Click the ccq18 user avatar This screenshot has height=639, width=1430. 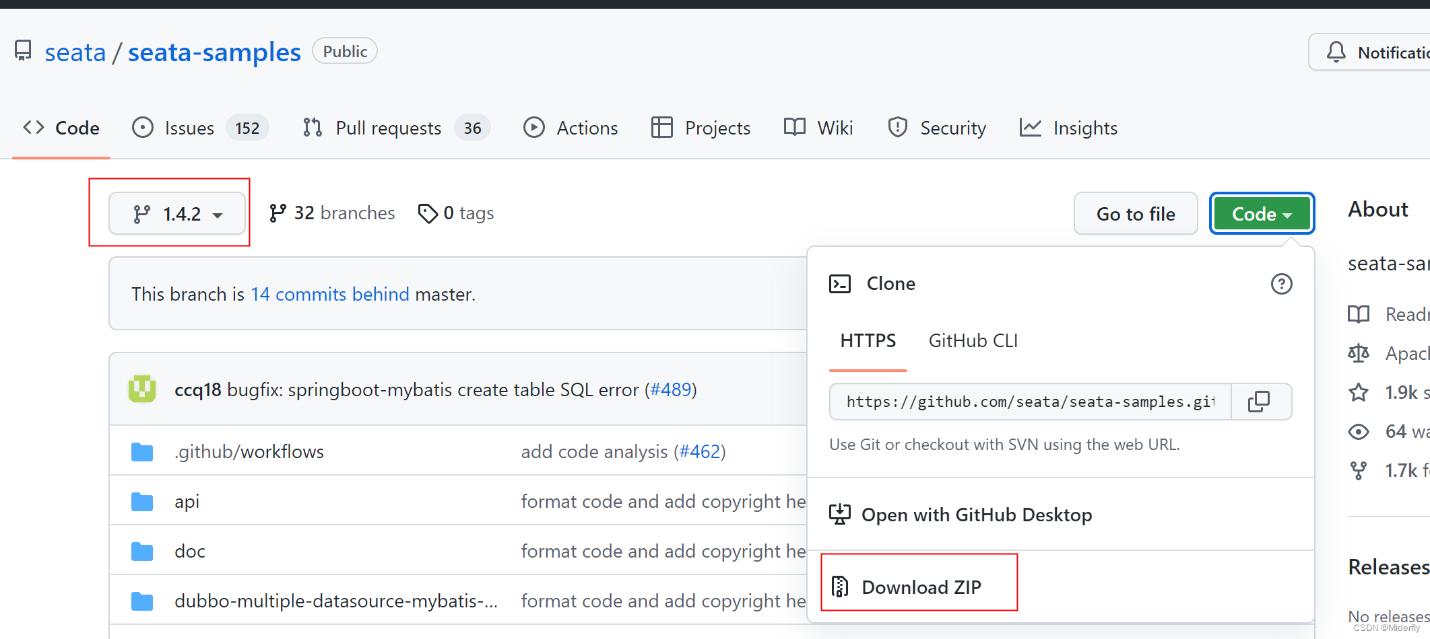click(142, 389)
